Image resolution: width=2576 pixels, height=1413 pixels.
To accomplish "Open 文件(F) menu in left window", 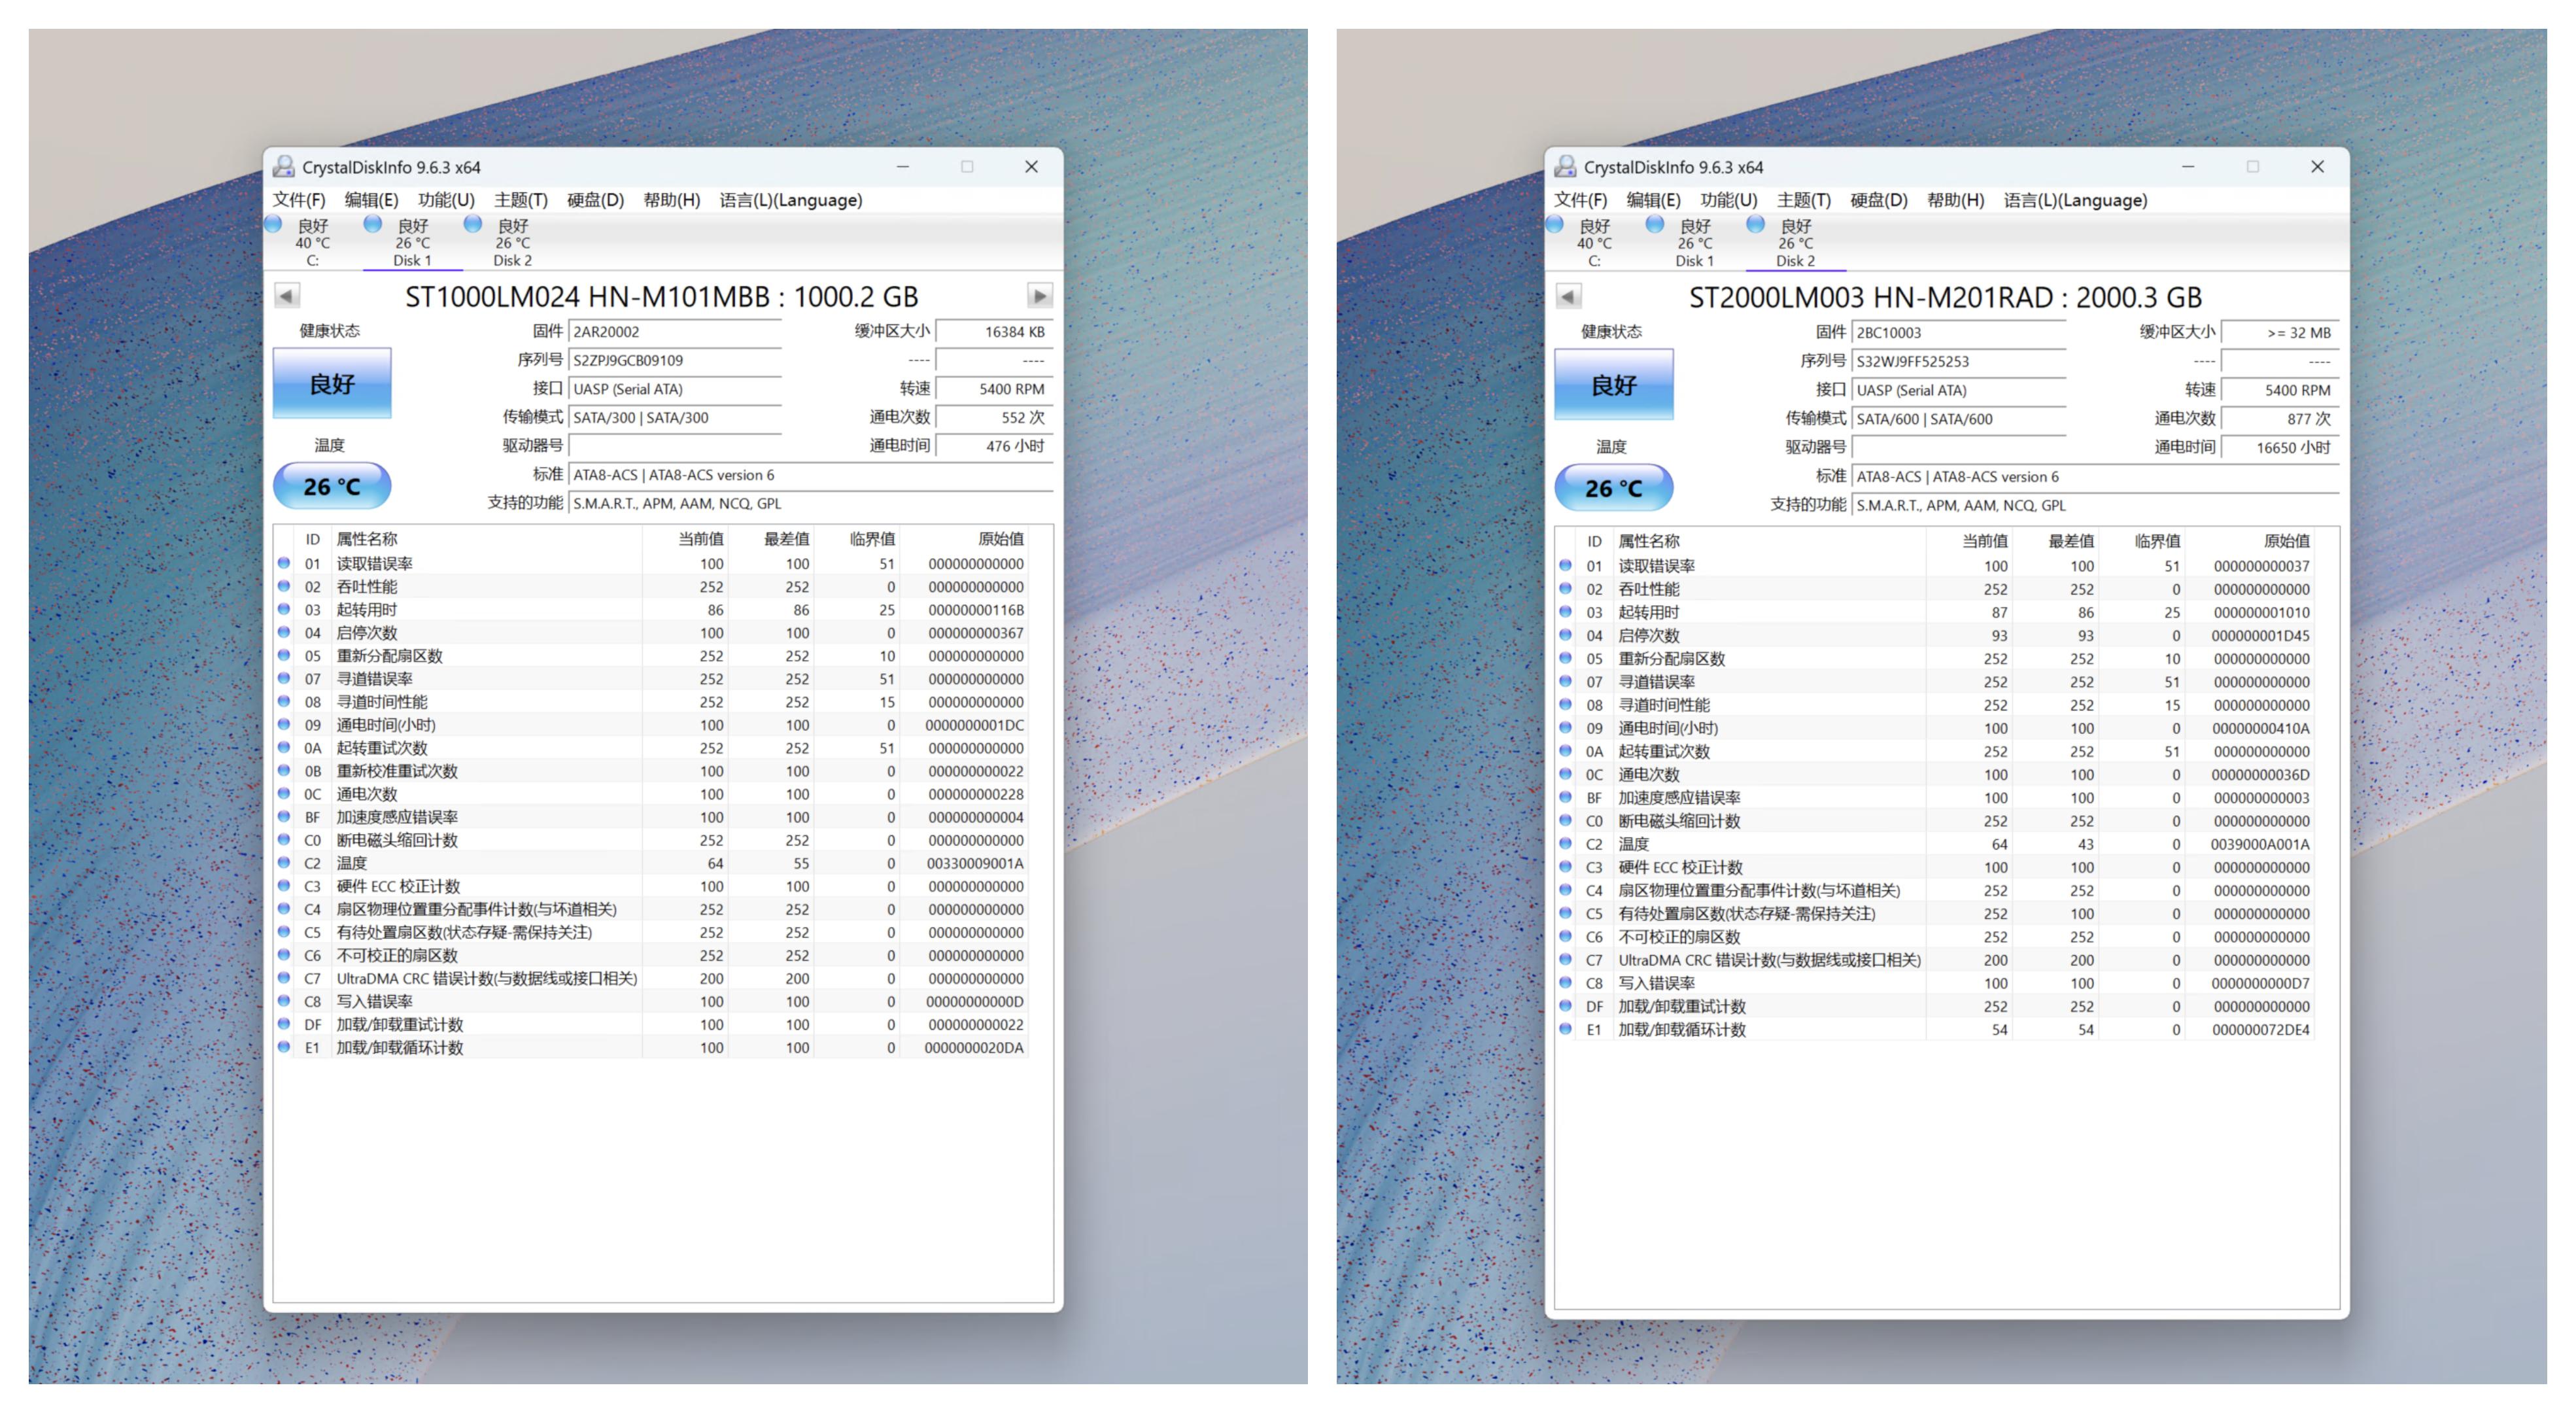I will coord(299,200).
